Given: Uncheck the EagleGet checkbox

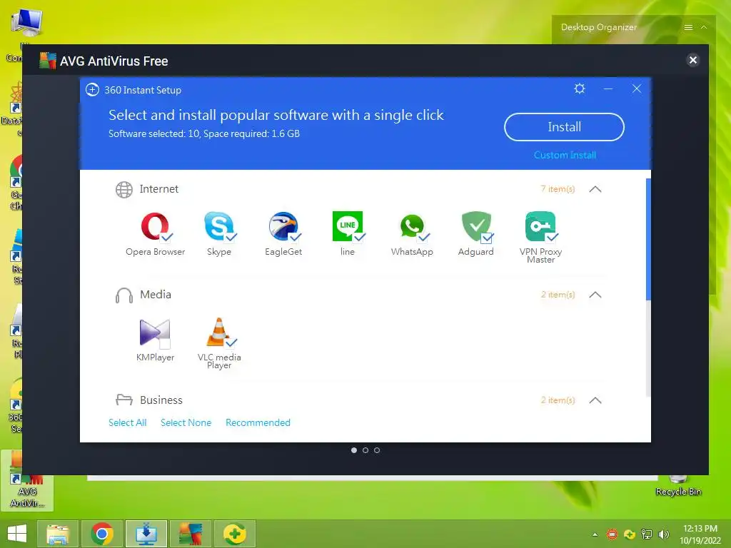Looking at the screenshot, I should pos(295,237).
